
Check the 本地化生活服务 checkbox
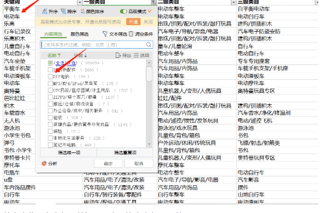click(50, 138)
